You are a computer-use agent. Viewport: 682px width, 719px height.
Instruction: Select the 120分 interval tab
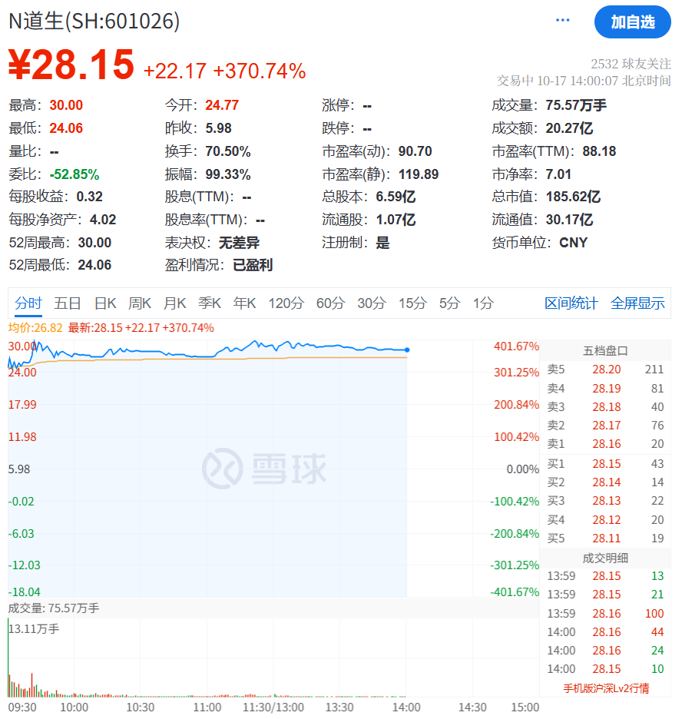click(x=286, y=303)
